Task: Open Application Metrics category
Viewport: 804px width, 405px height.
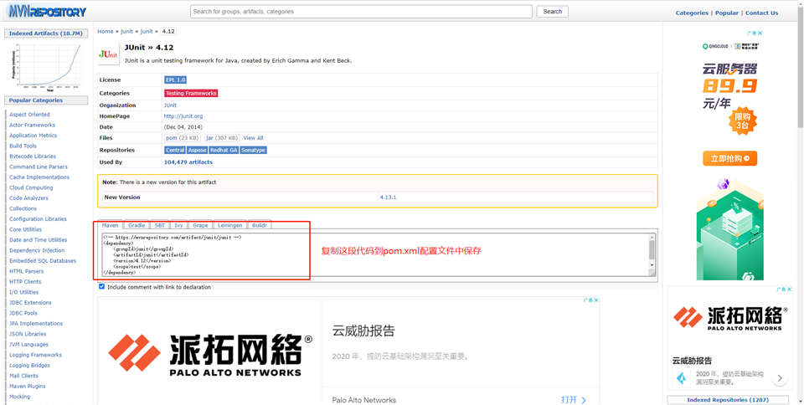Action: (33, 136)
